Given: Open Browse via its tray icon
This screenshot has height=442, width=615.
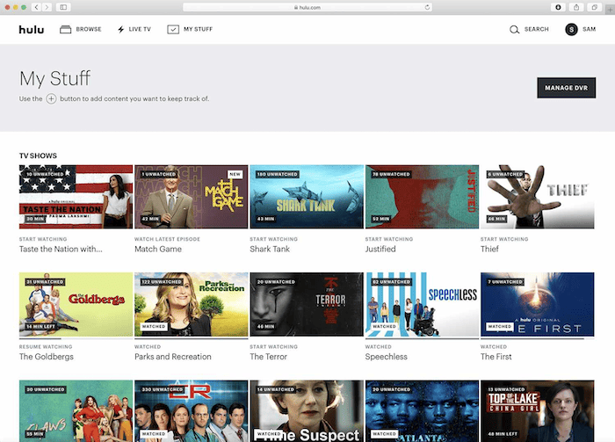Looking at the screenshot, I should pyautogui.click(x=66, y=29).
